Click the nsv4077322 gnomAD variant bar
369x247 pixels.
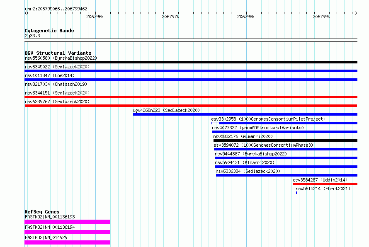(285, 132)
